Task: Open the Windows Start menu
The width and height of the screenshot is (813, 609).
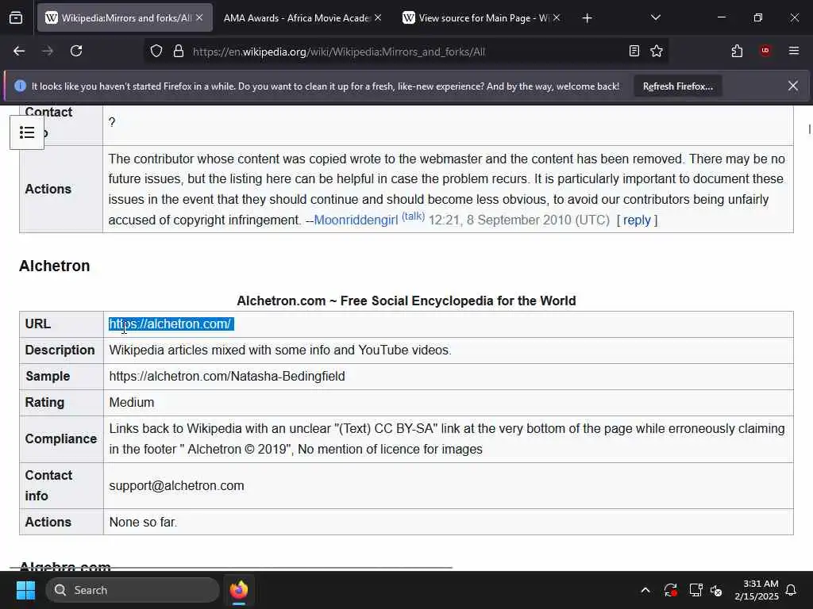Action: [x=25, y=590]
